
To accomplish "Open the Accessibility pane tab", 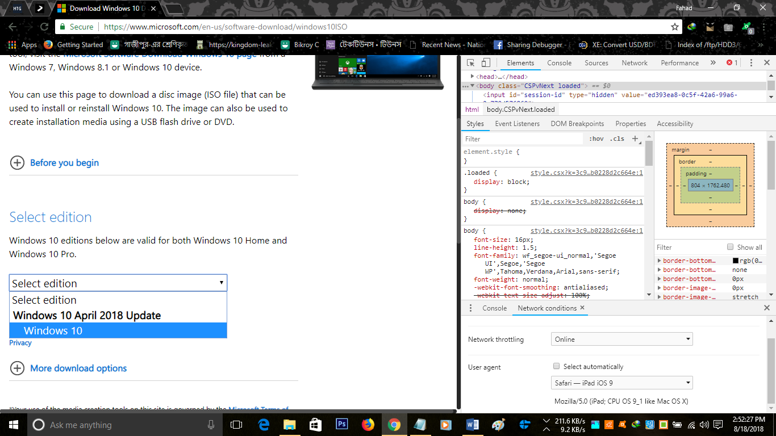I will tap(675, 124).
